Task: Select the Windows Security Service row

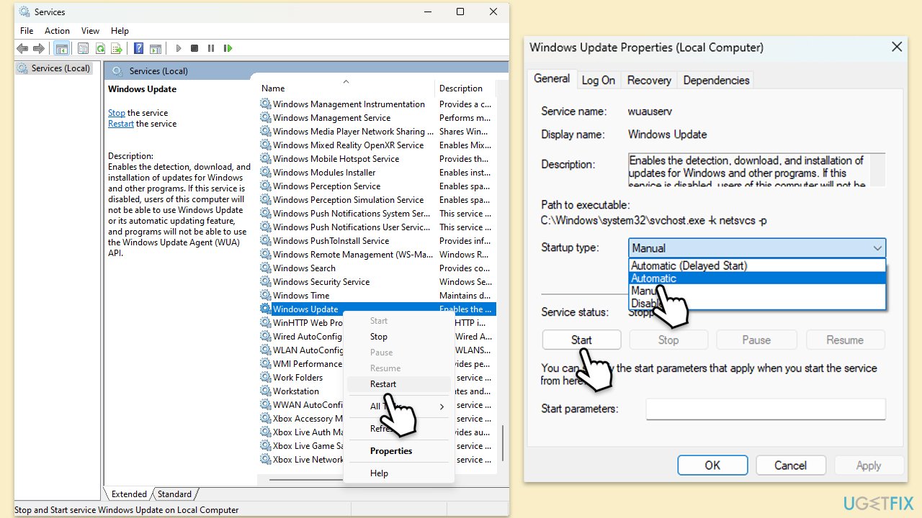Action: (x=377, y=281)
